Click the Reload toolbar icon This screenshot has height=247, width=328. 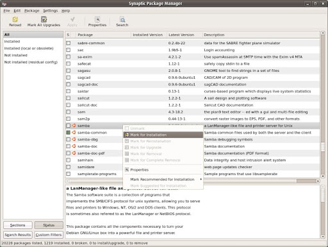15,19
